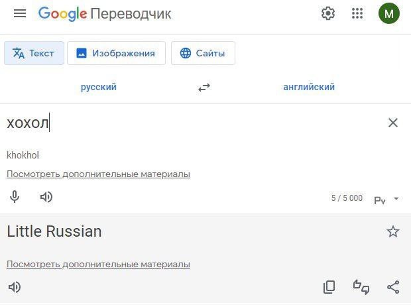This screenshot has height=305, width=411.
Task: Share the translation
Action: coord(393,287)
